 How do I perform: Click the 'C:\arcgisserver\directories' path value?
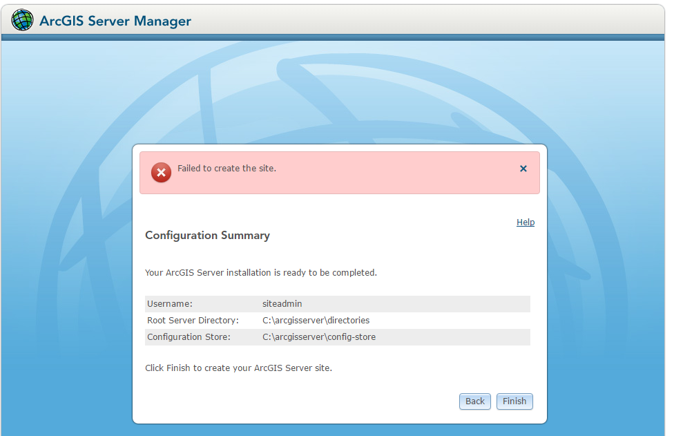tap(316, 321)
